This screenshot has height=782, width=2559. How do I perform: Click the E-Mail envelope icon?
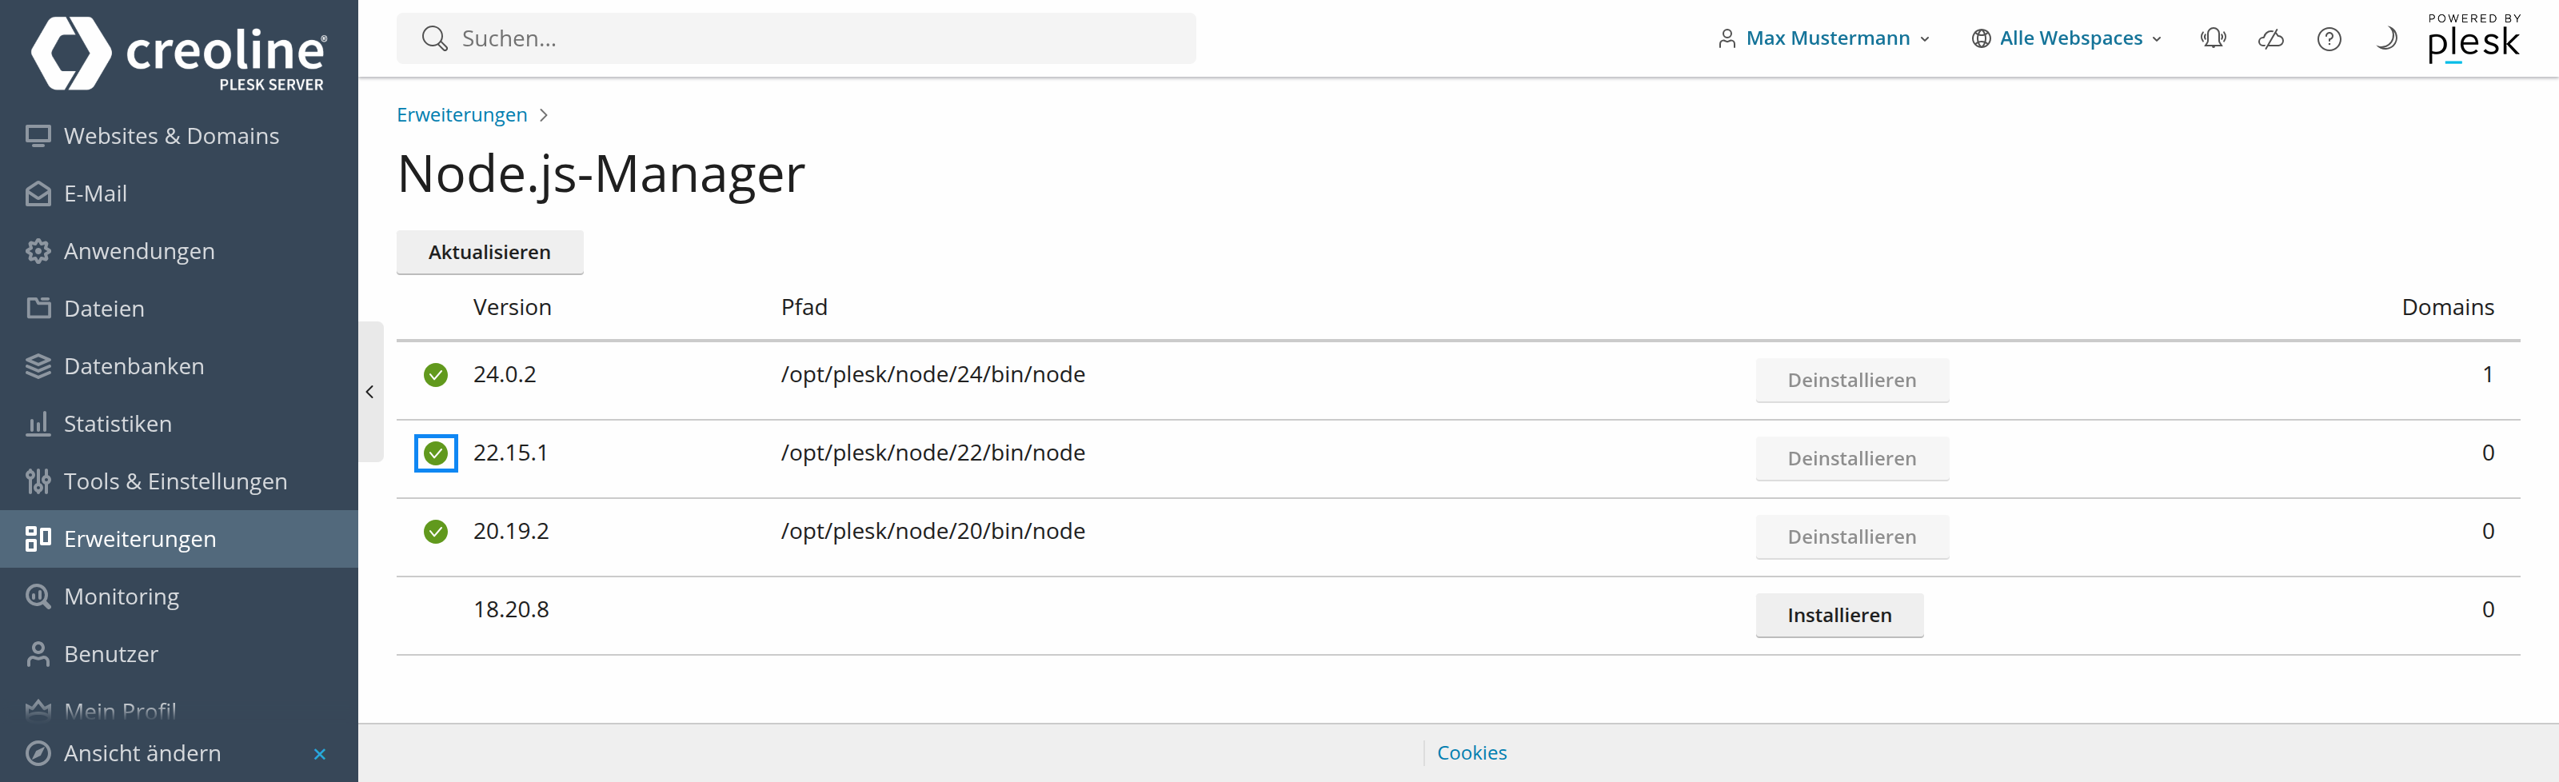38,194
